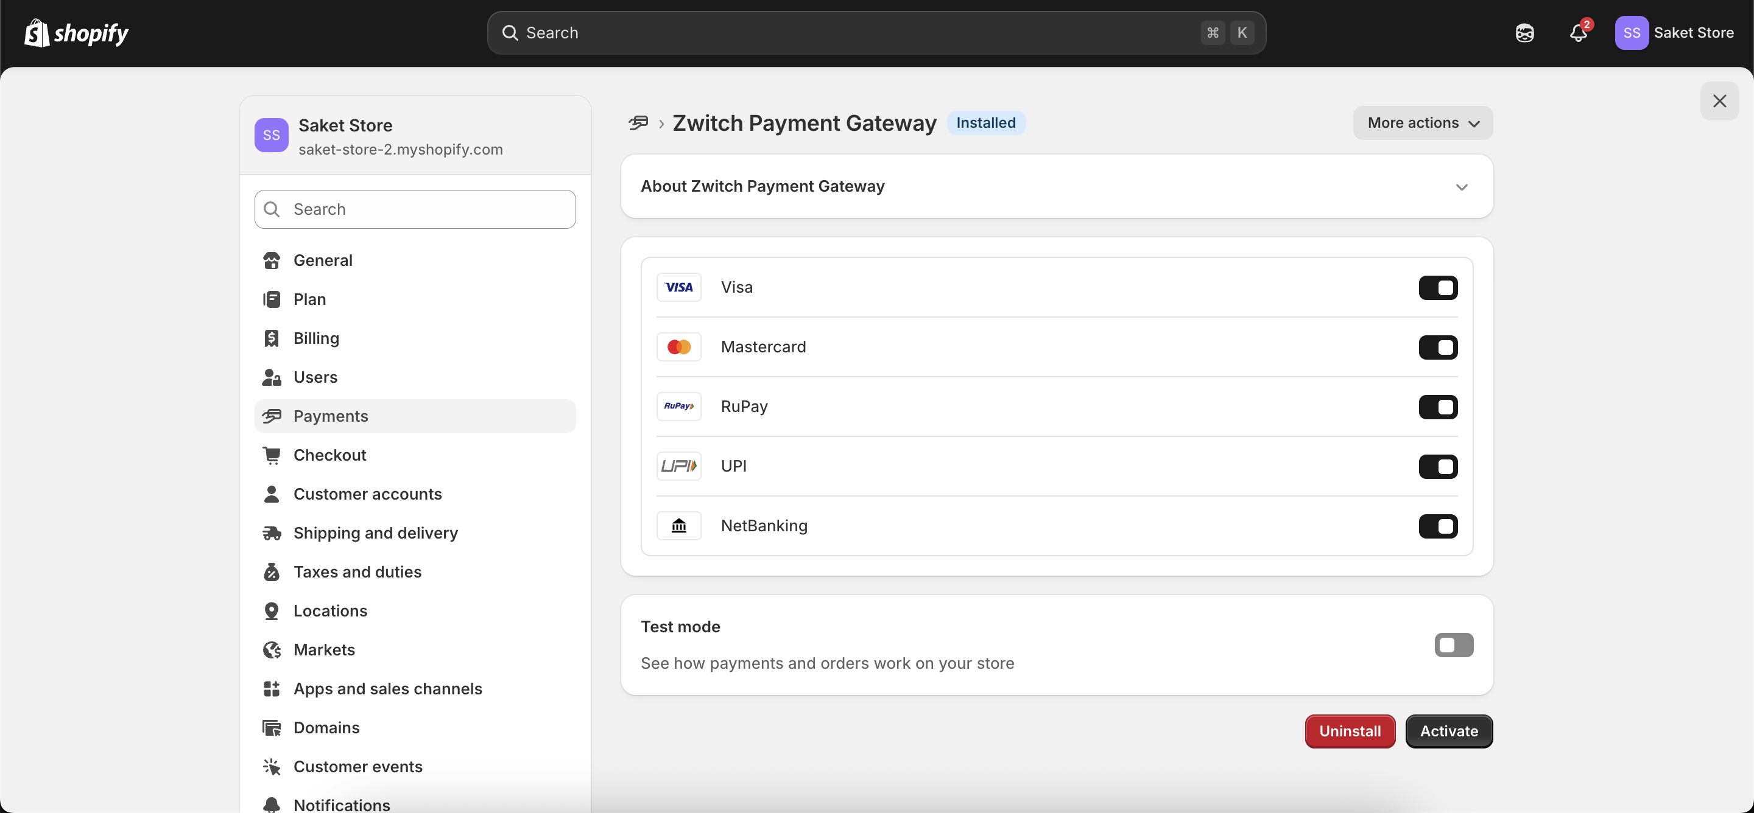
Task: Turn off the RuPay toggle
Action: tap(1437, 407)
